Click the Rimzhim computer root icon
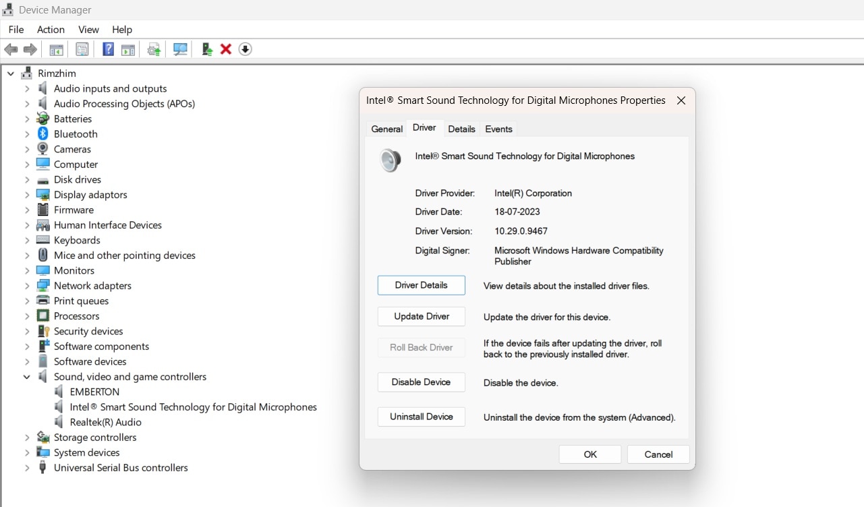This screenshot has height=507, width=864. click(27, 73)
